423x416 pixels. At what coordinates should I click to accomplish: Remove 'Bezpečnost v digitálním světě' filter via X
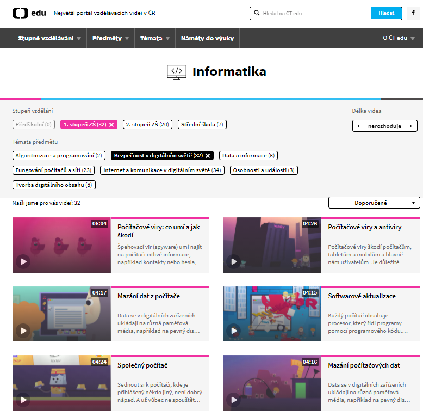point(208,156)
